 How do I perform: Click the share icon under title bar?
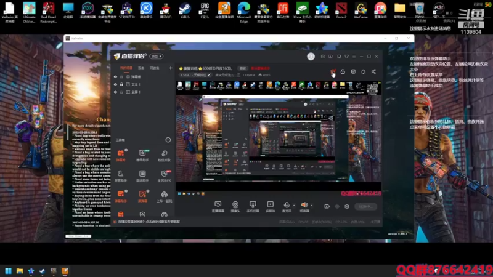tap(373, 71)
